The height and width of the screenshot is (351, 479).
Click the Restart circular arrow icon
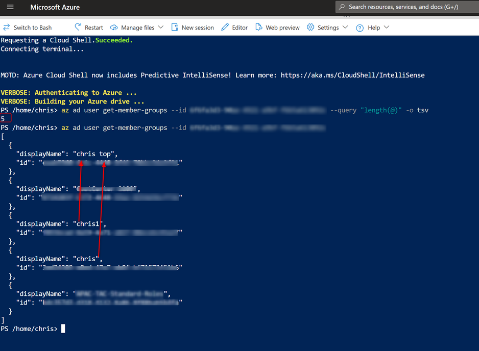click(x=78, y=27)
